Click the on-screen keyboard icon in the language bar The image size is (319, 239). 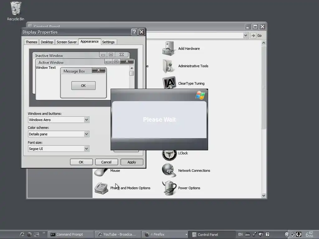tap(248, 235)
